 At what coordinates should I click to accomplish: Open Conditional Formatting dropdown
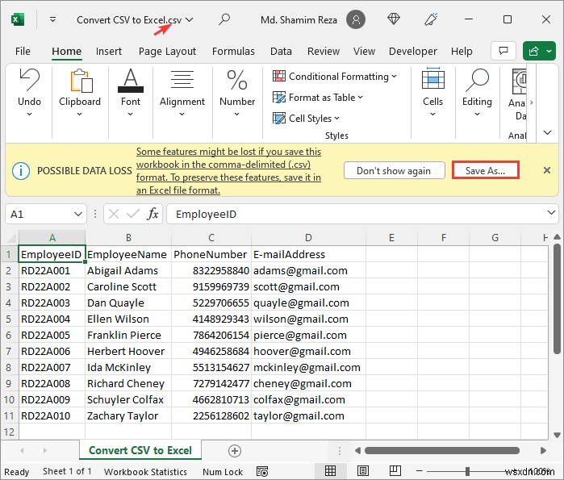[x=335, y=76]
